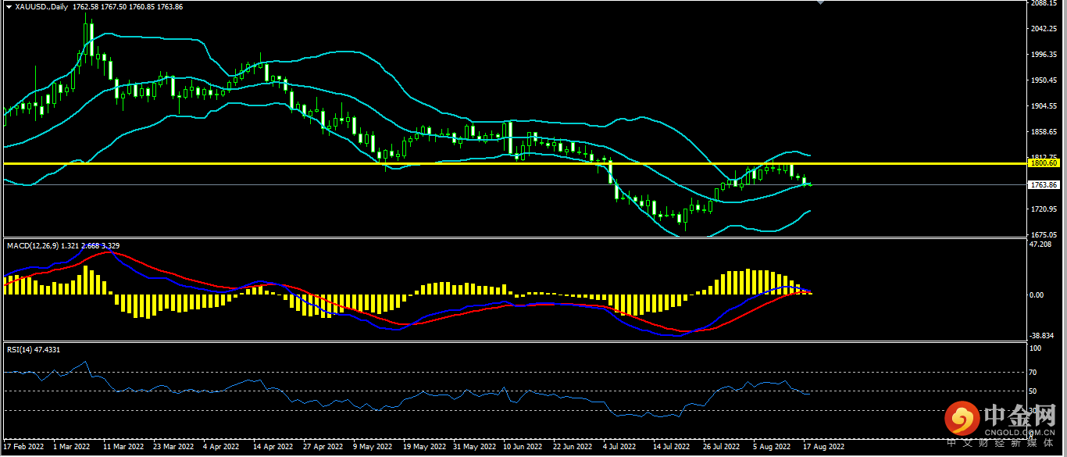Click the 14 Apr 2022 date label
The image size is (1067, 457).
(273, 448)
